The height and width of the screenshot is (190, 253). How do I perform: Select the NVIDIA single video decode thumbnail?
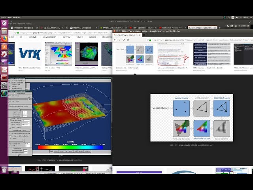tap(212, 54)
